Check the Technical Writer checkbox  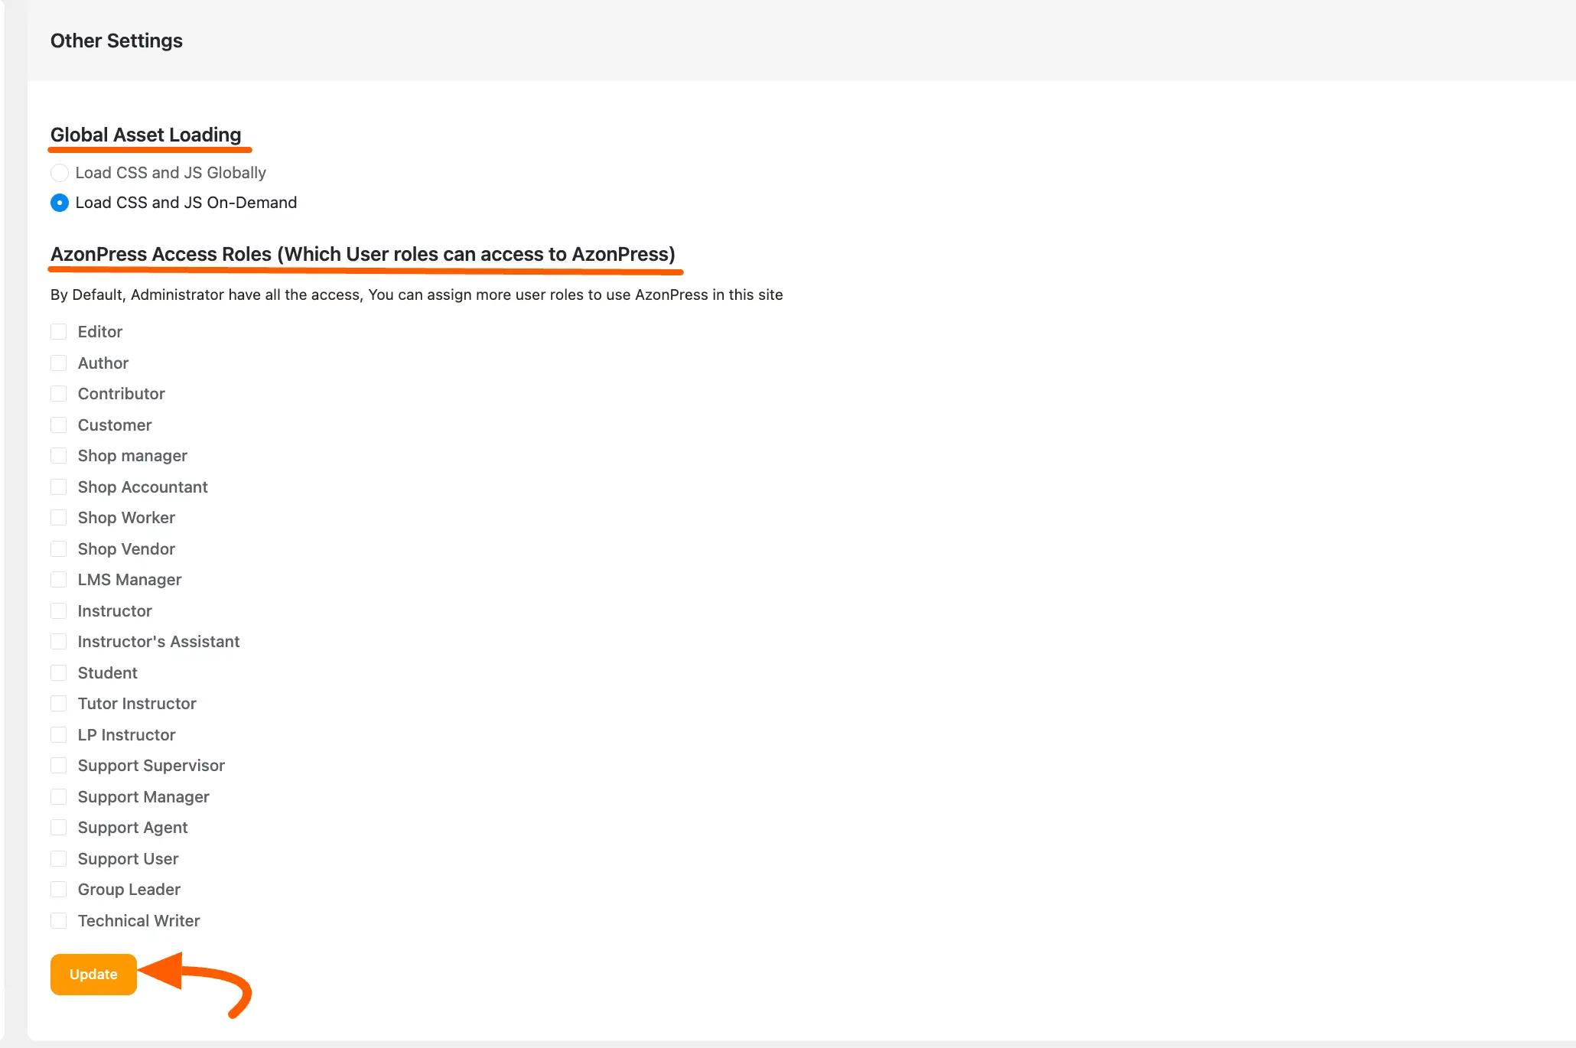[x=59, y=920]
